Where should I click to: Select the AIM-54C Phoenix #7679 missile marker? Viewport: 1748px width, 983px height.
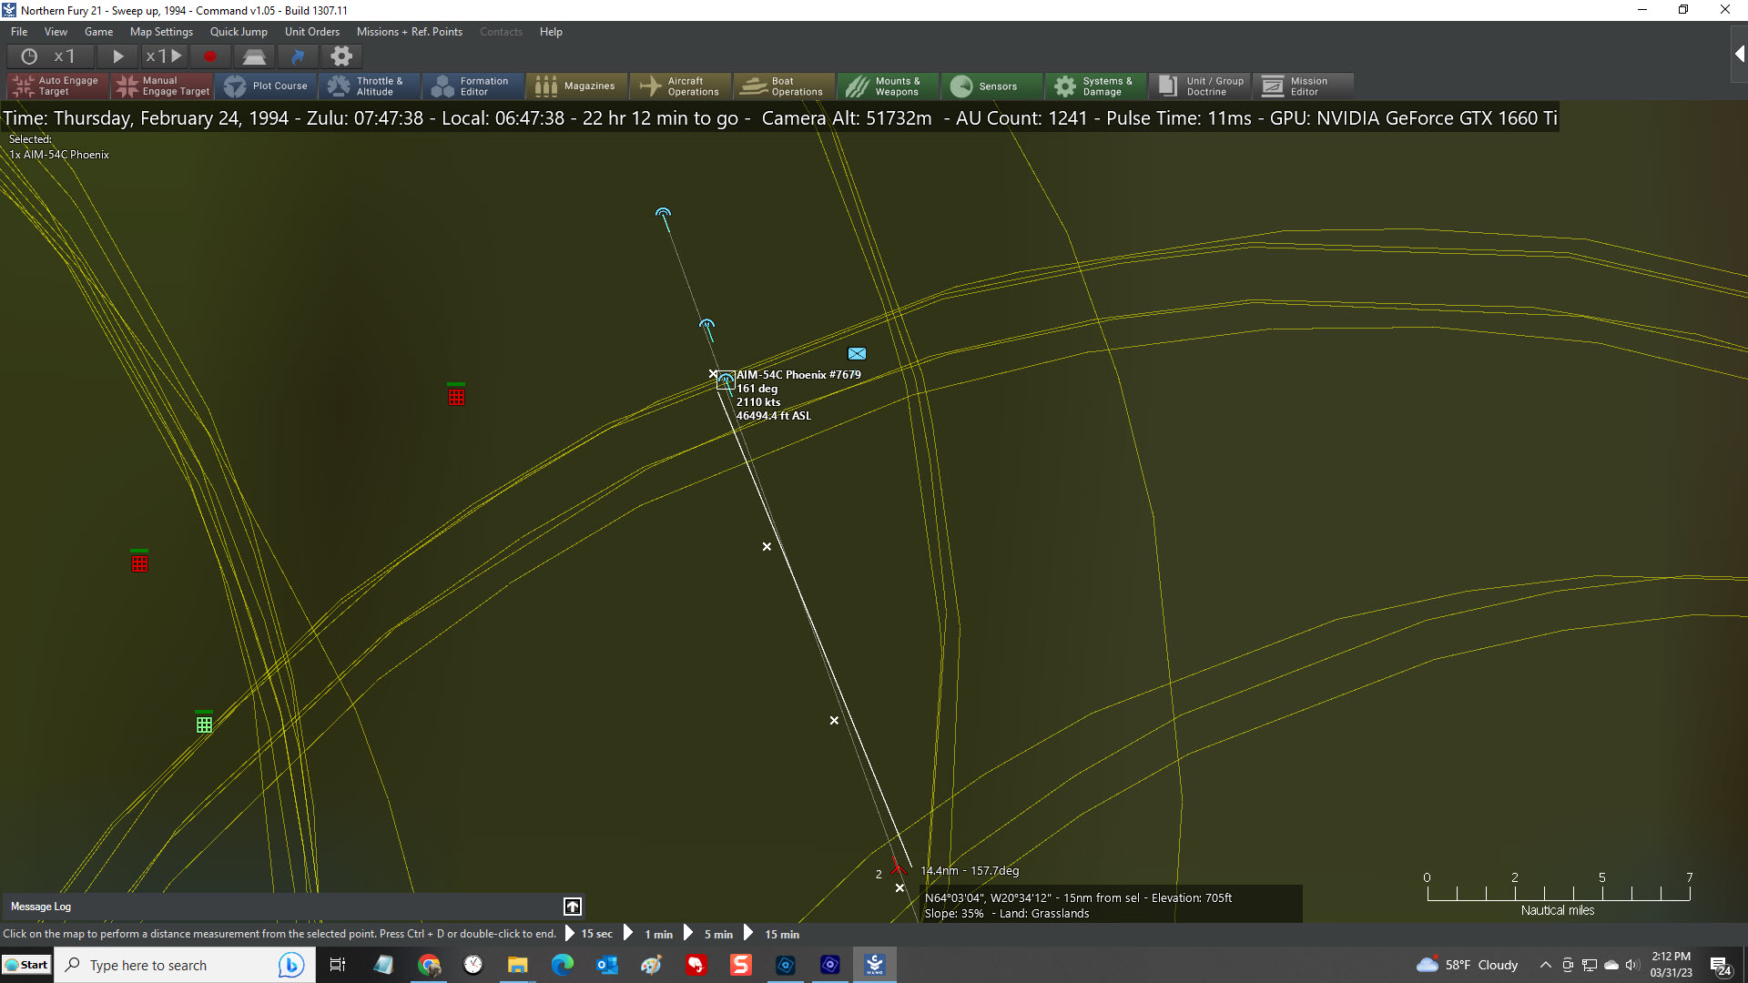coord(726,380)
